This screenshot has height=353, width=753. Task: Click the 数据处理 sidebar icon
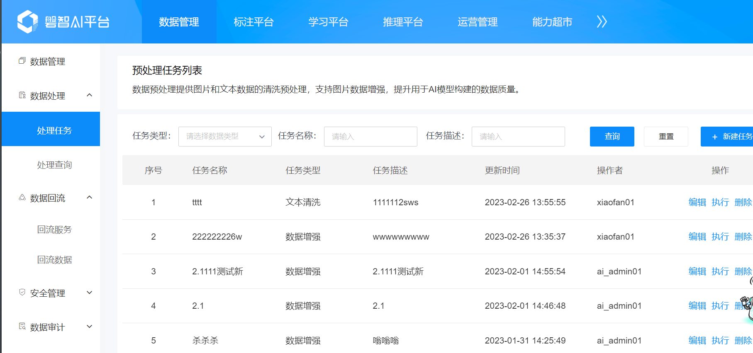pos(22,95)
